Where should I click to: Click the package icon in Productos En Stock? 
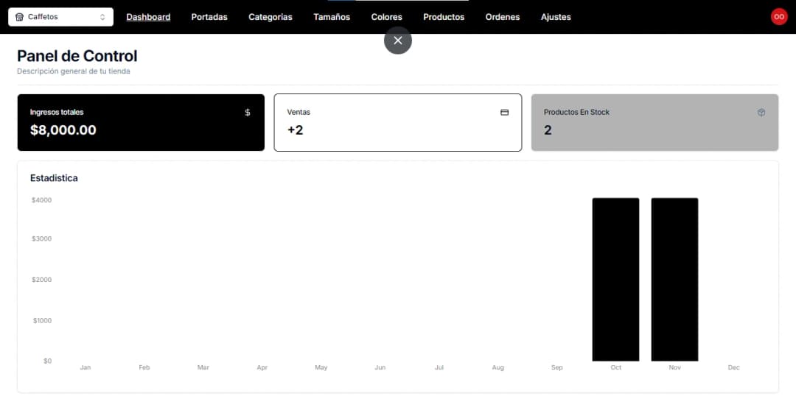click(761, 113)
